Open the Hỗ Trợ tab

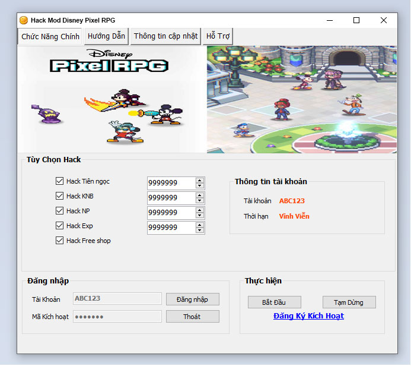(218, 36)
